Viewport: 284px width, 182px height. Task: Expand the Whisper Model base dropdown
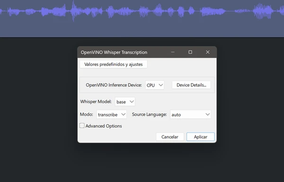[125, 102]
